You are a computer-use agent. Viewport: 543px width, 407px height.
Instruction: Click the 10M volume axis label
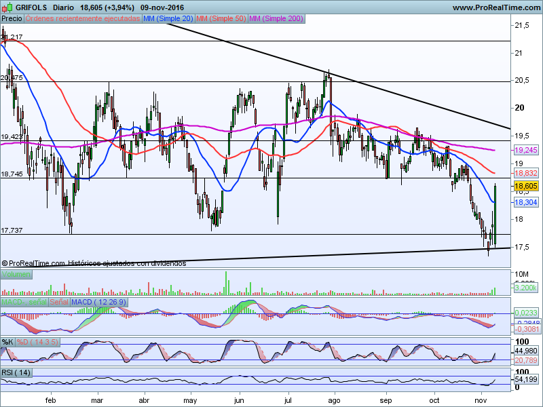pyautogui.click(x=521, y=274)
